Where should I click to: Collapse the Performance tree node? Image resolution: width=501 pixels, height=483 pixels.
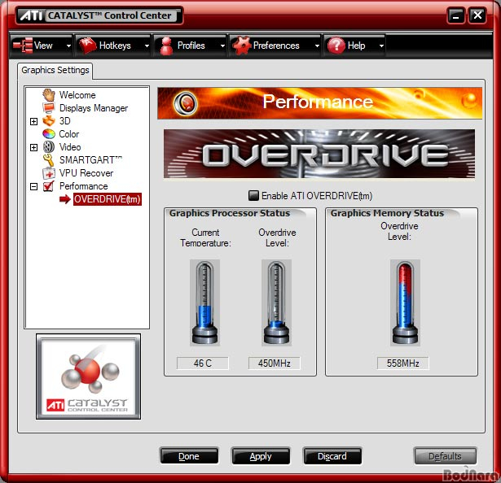click(33, 186)
